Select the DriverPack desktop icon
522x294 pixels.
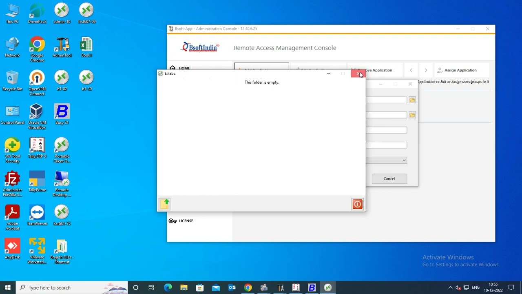(x=37, y=14)
